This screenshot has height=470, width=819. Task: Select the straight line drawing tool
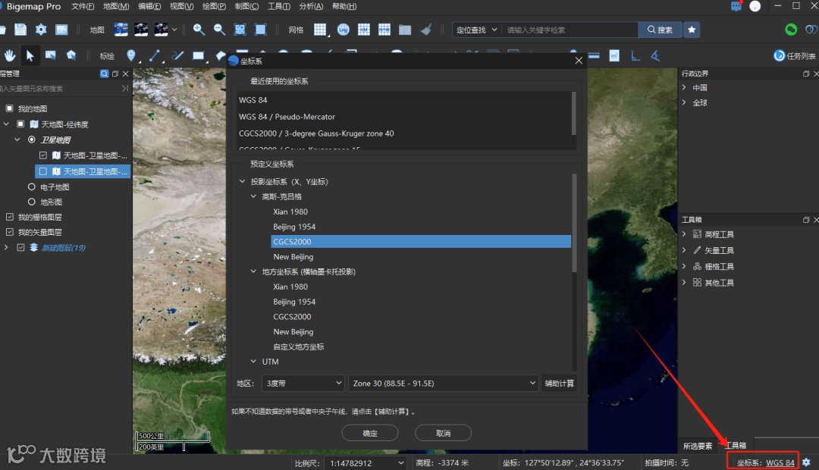(x=154, y=55)
